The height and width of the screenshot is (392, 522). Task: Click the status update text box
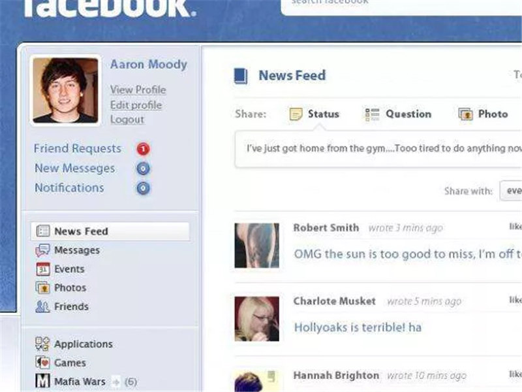(378, 149)
